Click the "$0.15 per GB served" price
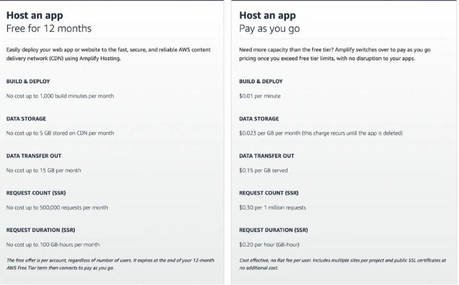 coord(264,170)
